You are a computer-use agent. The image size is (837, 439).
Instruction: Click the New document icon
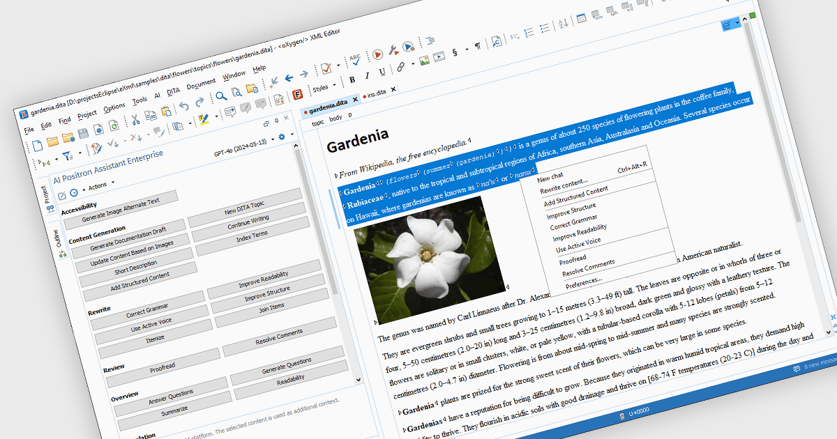click(x=37, y=146)
